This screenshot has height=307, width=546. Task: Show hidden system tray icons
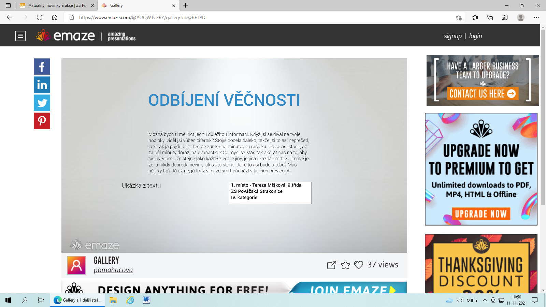[x=485, y=300]
